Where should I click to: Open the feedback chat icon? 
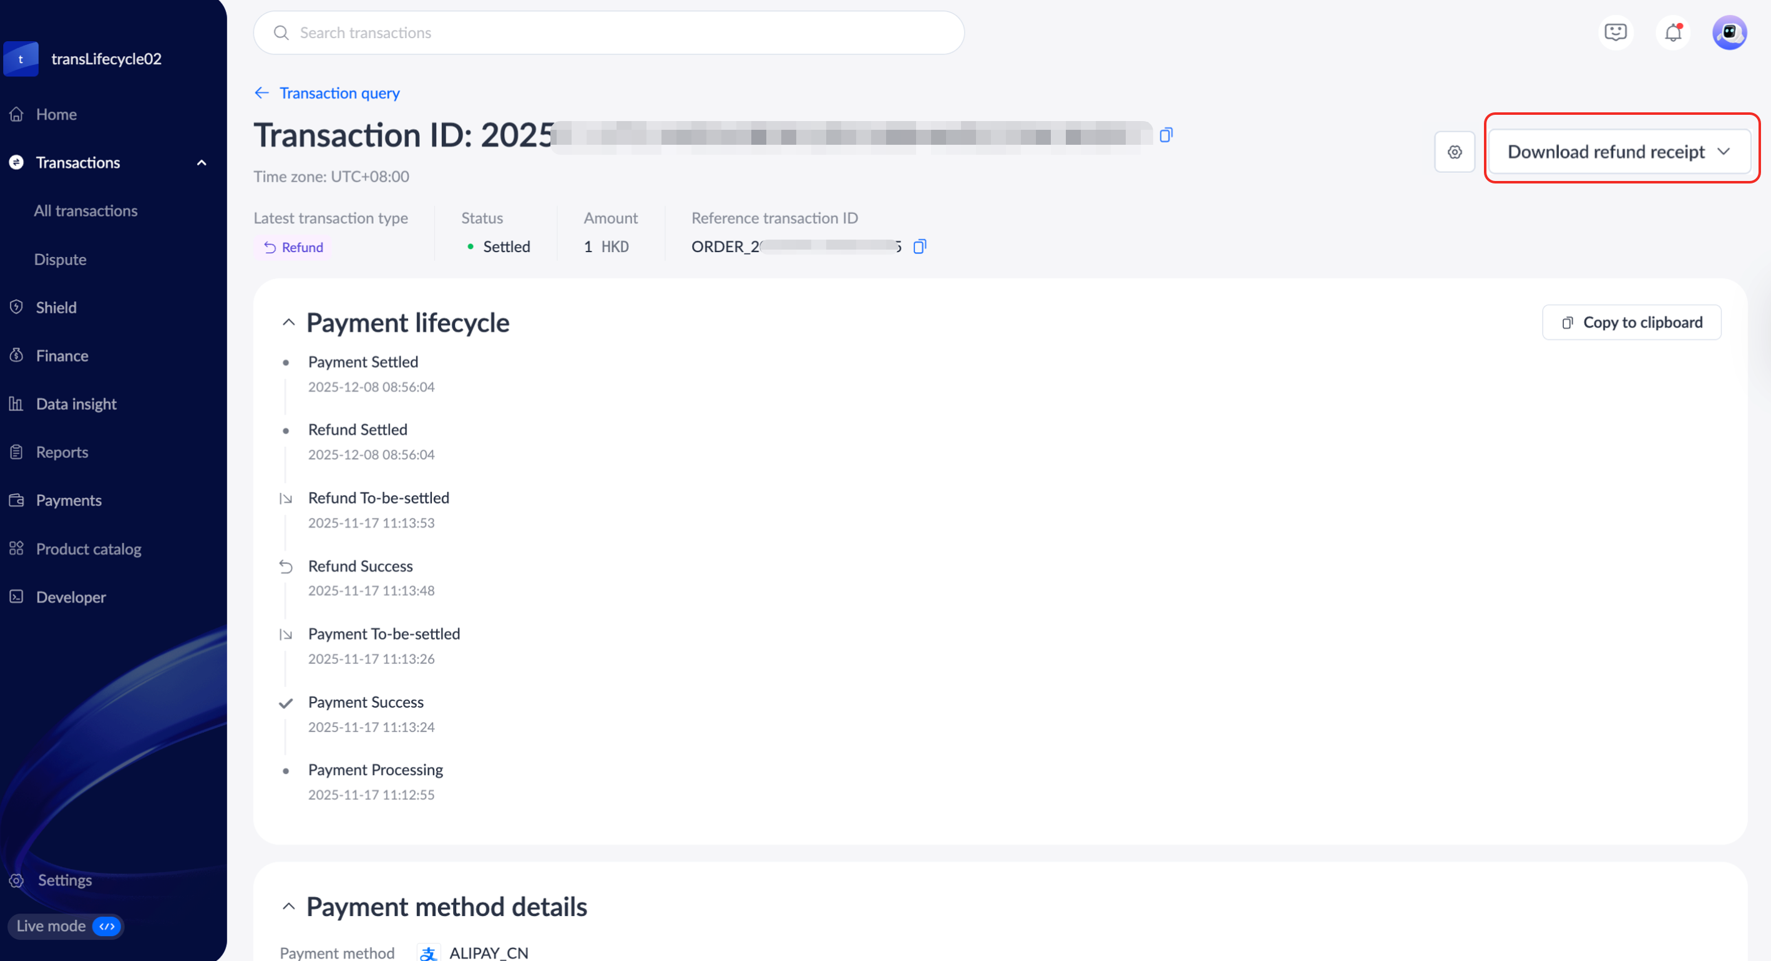(x=1615, y=32)
